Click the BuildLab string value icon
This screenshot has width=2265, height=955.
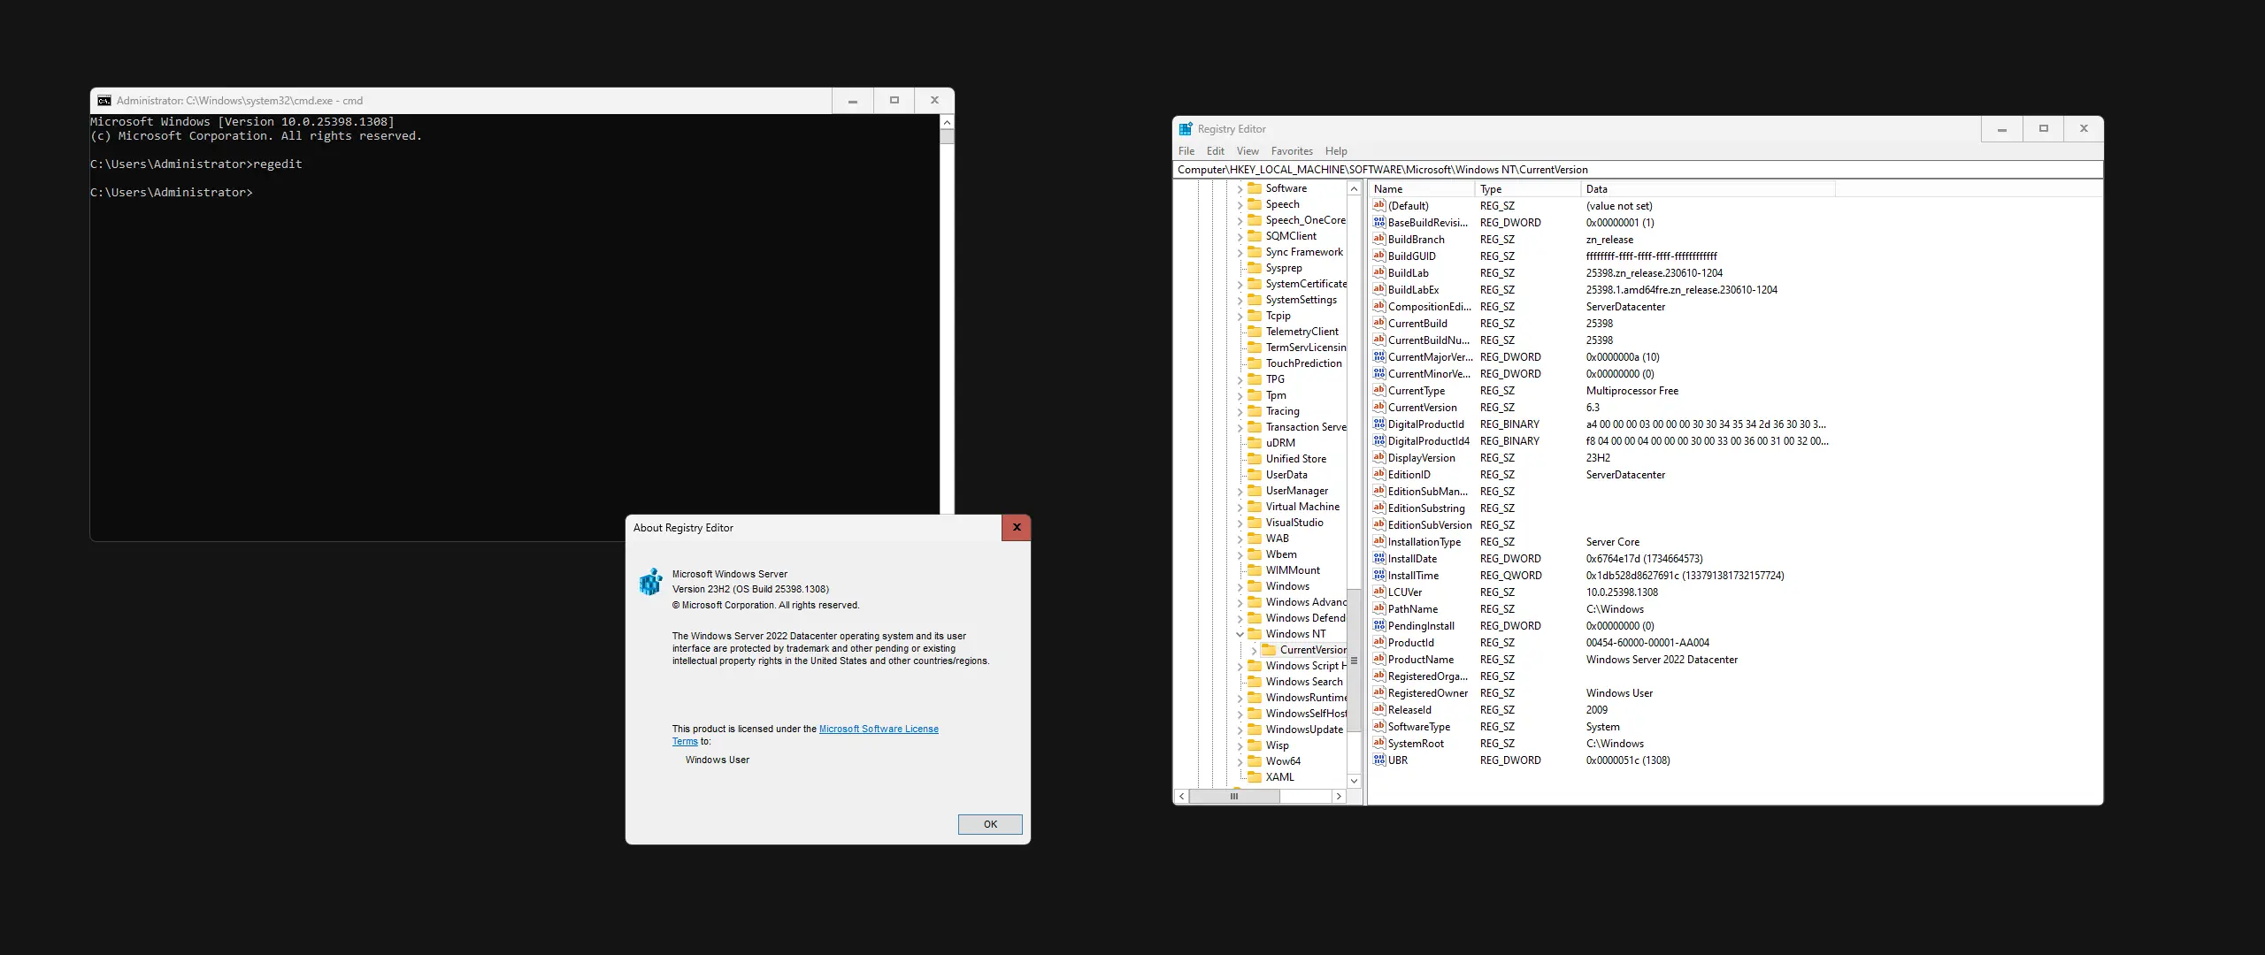tap(1378, 273)
